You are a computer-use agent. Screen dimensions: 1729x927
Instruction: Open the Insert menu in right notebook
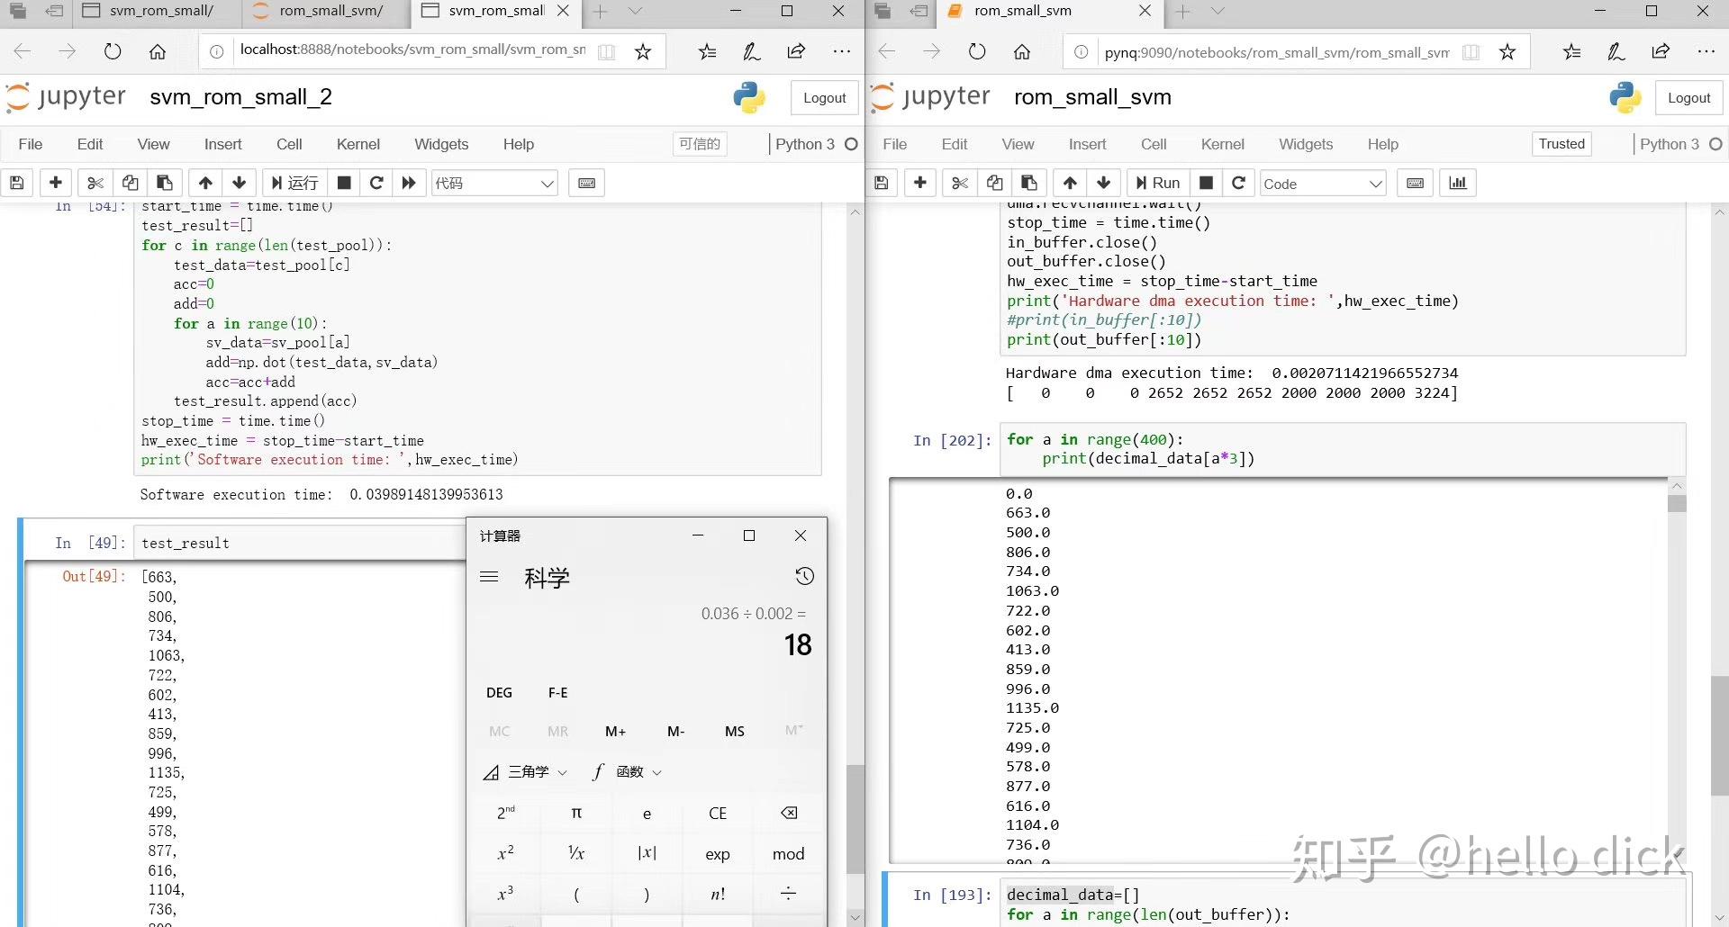tap(1087, 144)
